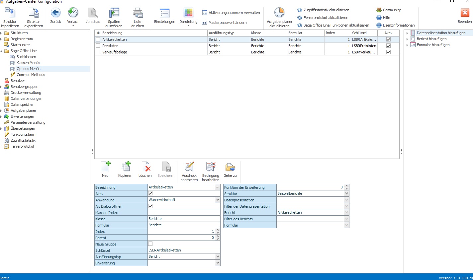
Task: Open the Anwendung dropdown
Action: (x=218, y=200)
